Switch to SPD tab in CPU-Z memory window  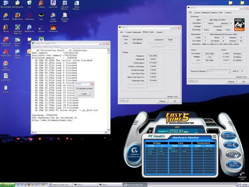pos(152,32)
